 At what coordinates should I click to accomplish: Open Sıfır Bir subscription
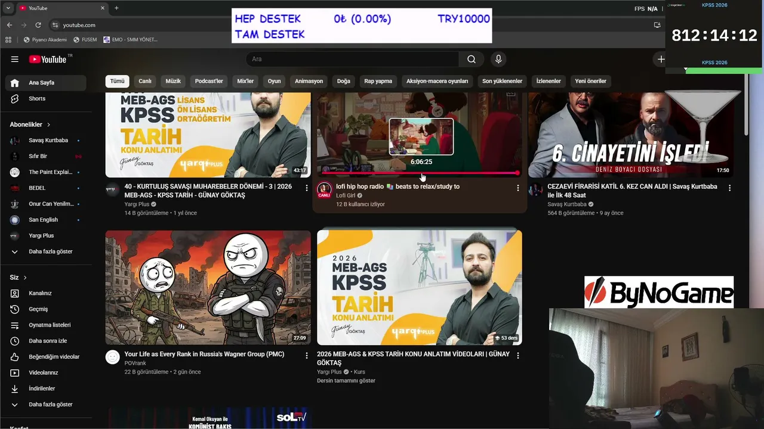[45, 156]
